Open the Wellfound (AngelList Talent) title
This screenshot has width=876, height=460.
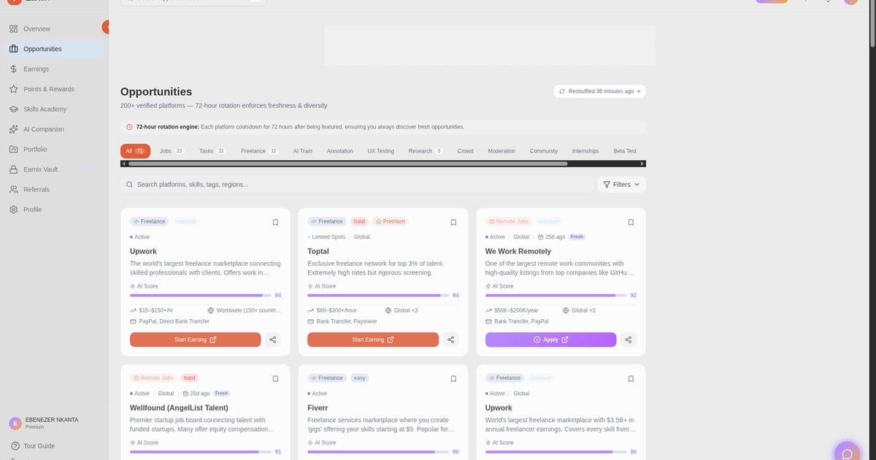[x=179, y=407]
